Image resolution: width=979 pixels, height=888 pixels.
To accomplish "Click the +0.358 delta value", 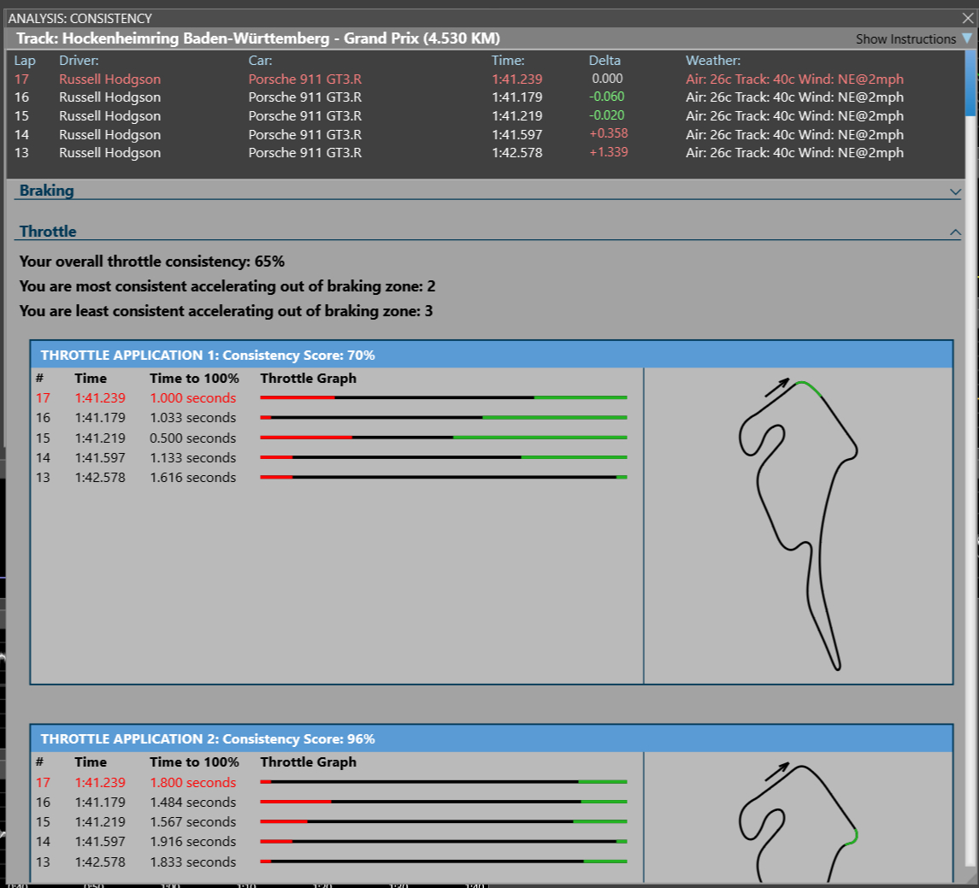I will point(608,133).
